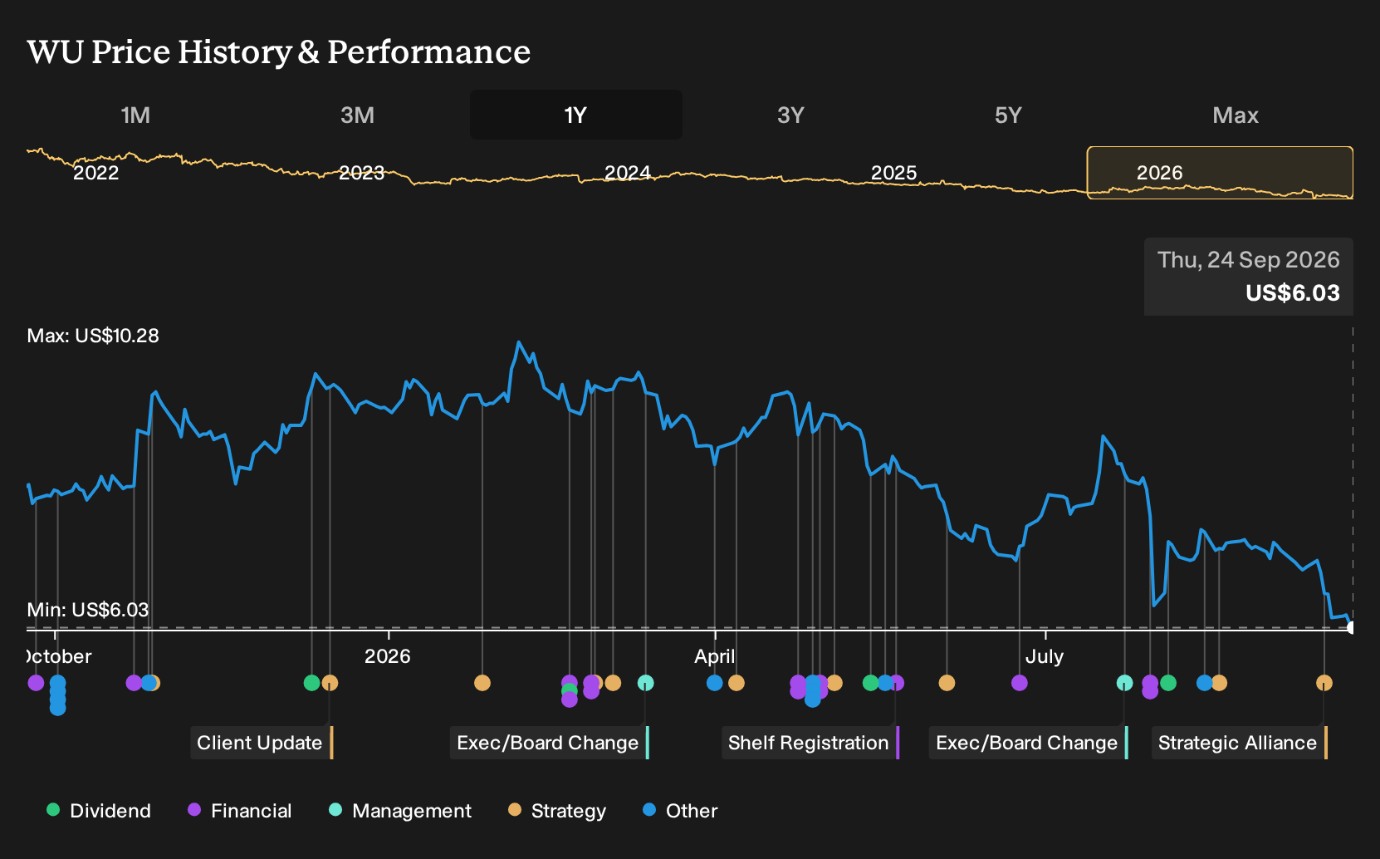Image resolution: width=1380 pixels, height=859 pixels.
Task: Select the highlighted 2026 range in overview chart
Action: tap(1220, 173)
